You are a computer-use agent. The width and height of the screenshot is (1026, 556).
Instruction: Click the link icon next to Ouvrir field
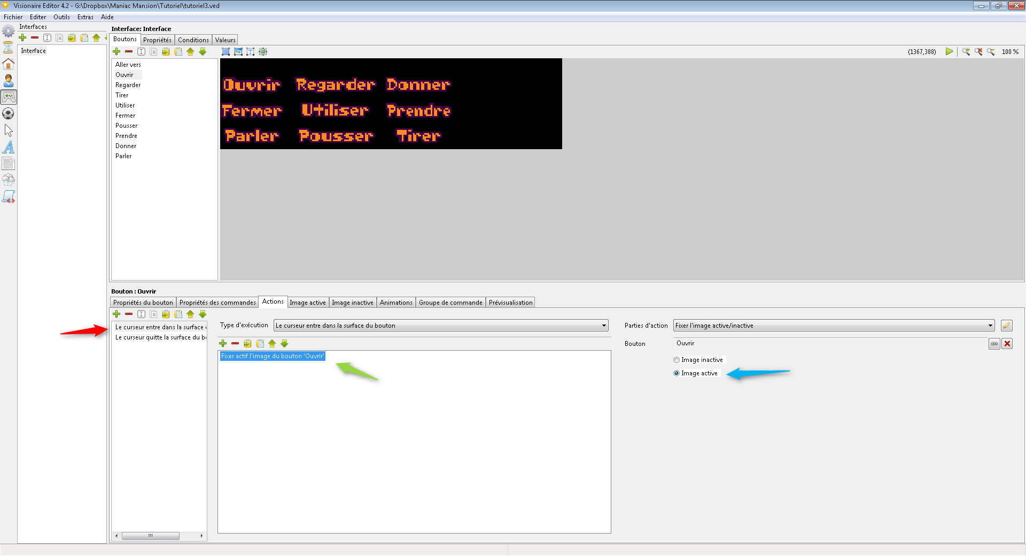point(994,344)
